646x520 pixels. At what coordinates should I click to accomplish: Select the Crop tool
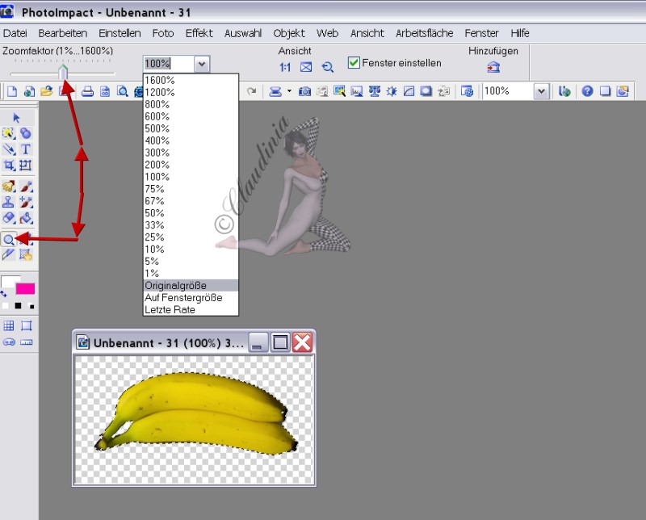9,166
